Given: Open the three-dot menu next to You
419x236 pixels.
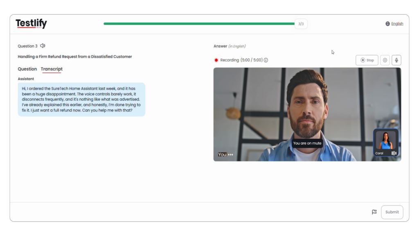Looking at the screenshot, I should tap(230, 154).
